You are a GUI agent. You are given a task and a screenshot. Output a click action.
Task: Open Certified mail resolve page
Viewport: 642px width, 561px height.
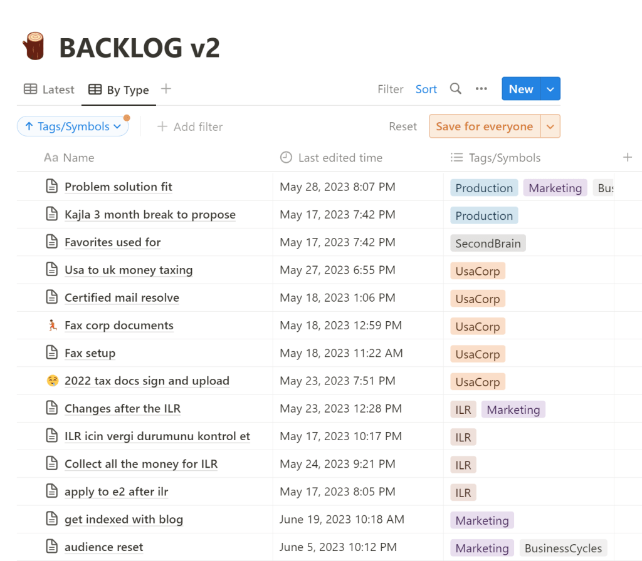122,297
